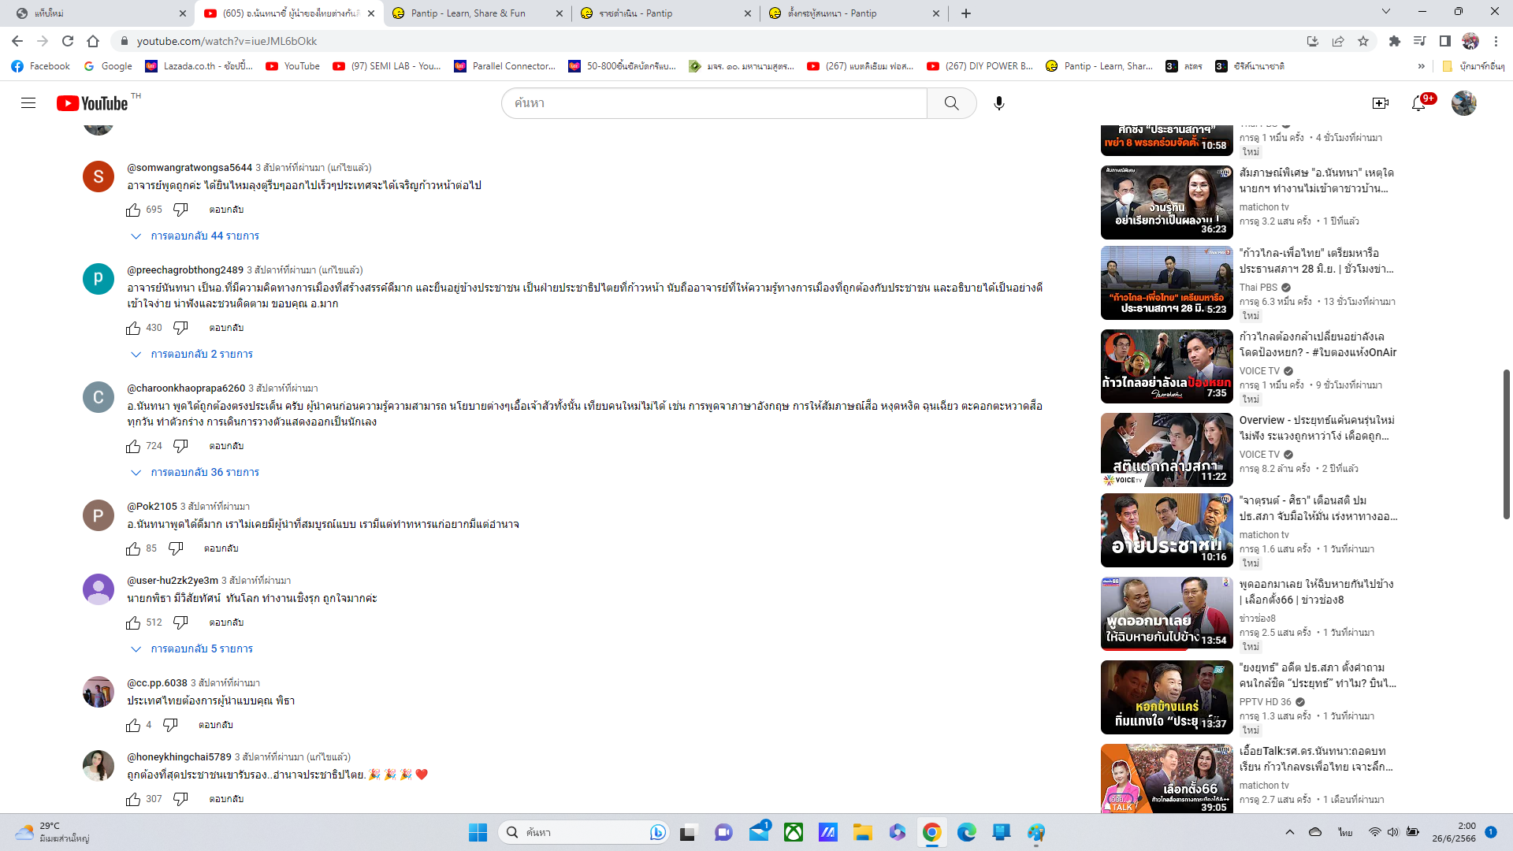Screen dimensions: 1513x851
Task: Start voice search with the microphone icon
Action: (999, 103)
